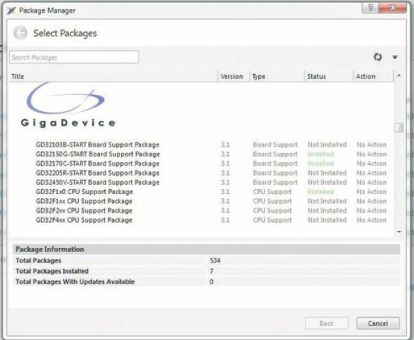Click No Action for GD32170C-START package
414x340 pixels.
coord(371,163)
